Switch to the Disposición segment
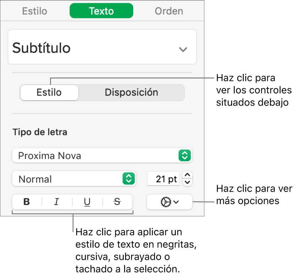 [131, 92]
